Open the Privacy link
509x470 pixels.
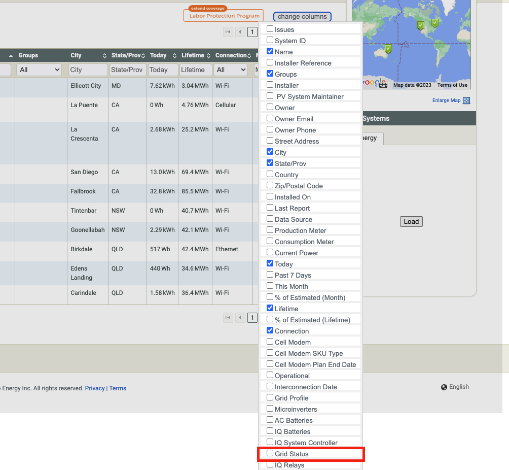click(x=95, y=388)
